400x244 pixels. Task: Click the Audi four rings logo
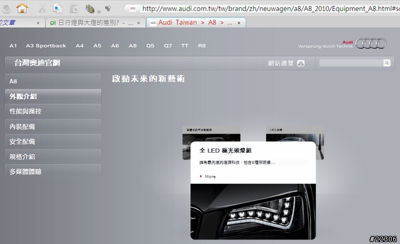(371, 43)
